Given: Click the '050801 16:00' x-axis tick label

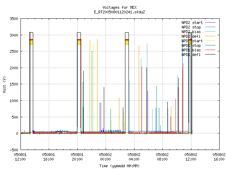Looking at the screenshot, I should pos(49,157).
